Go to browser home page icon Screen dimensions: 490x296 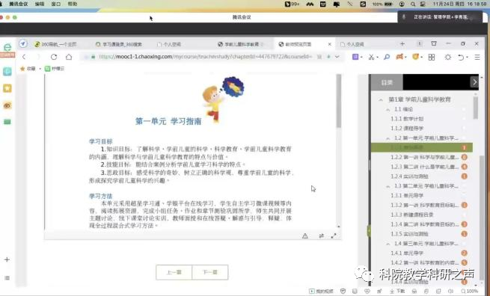pyautogui.click(x=69, y=57)
